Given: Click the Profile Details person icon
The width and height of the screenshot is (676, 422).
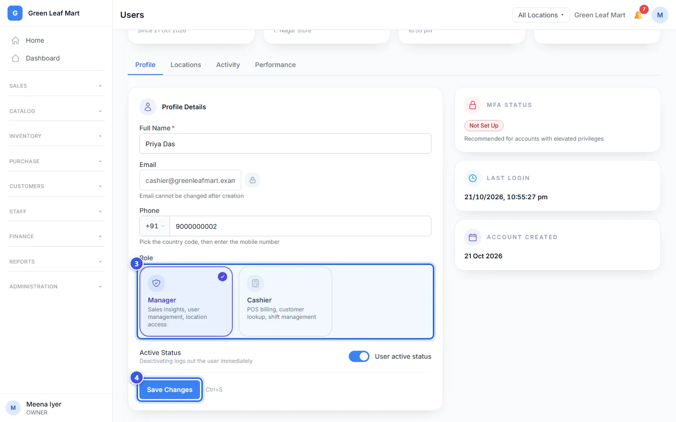Looking at the screenshot, I should 148,107.
